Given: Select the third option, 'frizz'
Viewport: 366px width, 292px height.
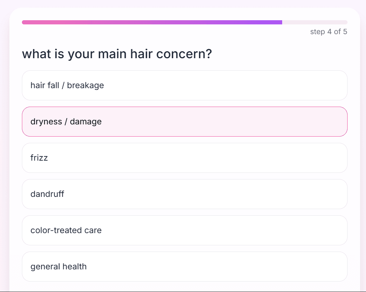Looking at the screenshot, I should click(x=184, y=158).
